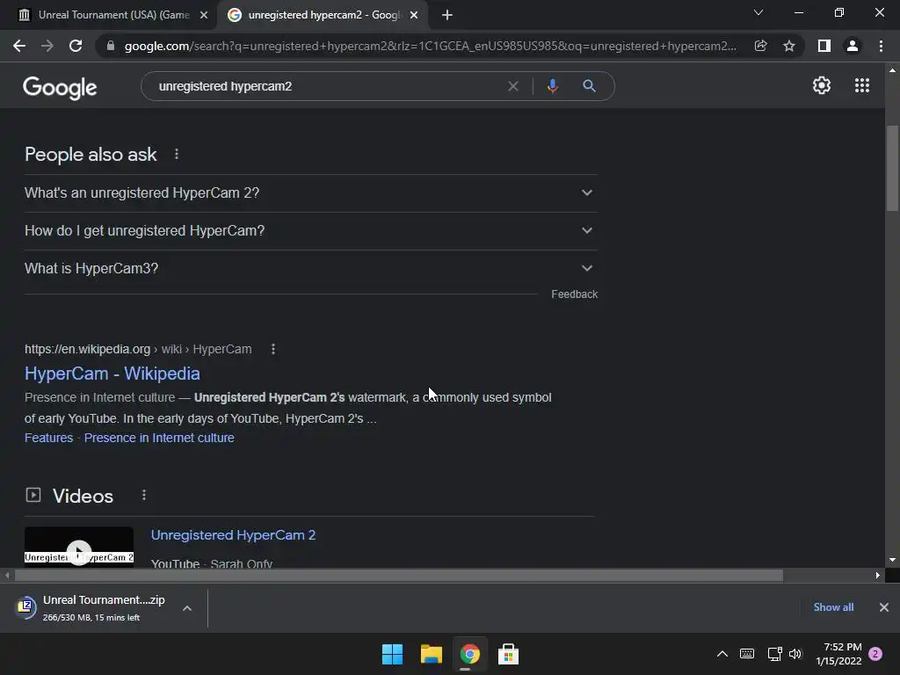The image size is (900, 675).
Task: Open download item options chevron
Action: (187, 608)
